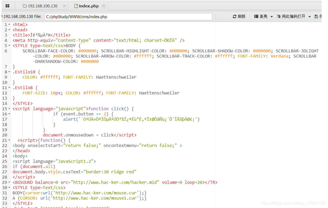Fold the STYLE tag at line 30
This screenshot has height=208, width=328.
tap(9, 188)
